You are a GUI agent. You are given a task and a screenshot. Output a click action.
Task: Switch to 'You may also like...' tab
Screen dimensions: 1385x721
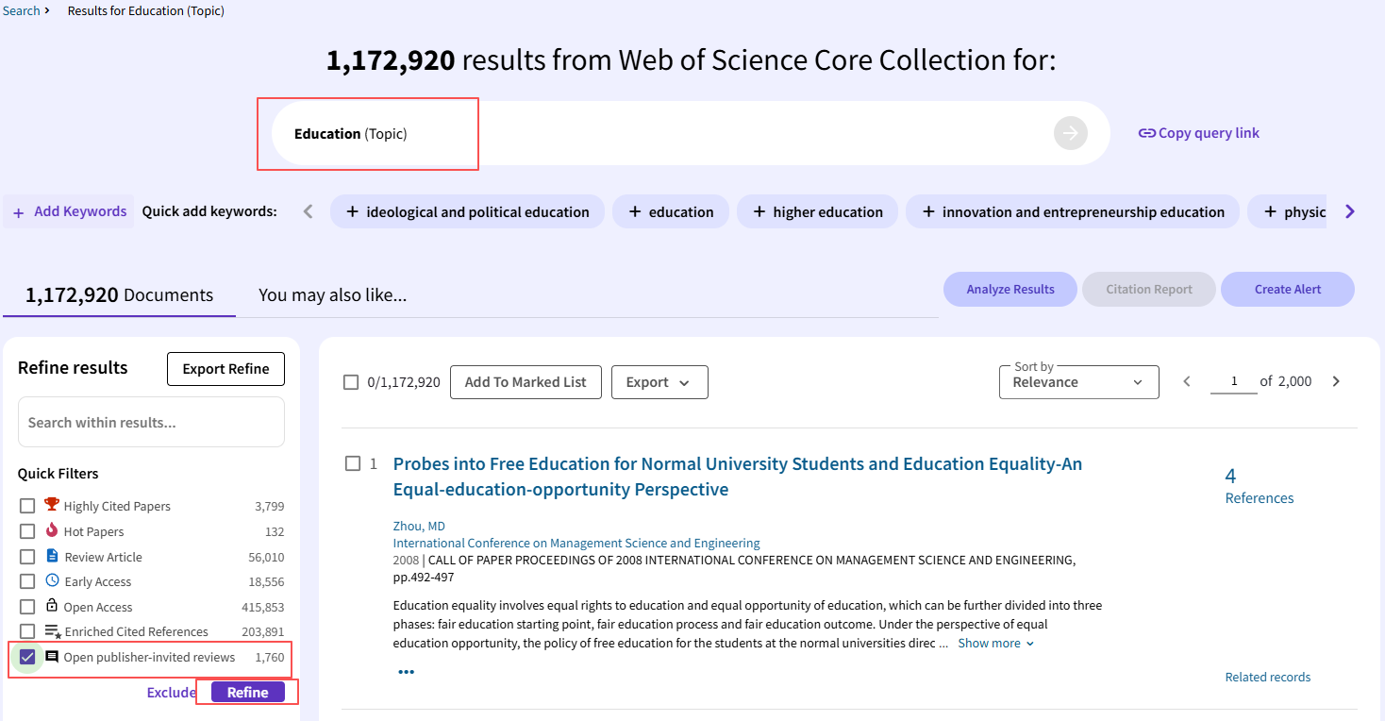[x=332, y=295]
